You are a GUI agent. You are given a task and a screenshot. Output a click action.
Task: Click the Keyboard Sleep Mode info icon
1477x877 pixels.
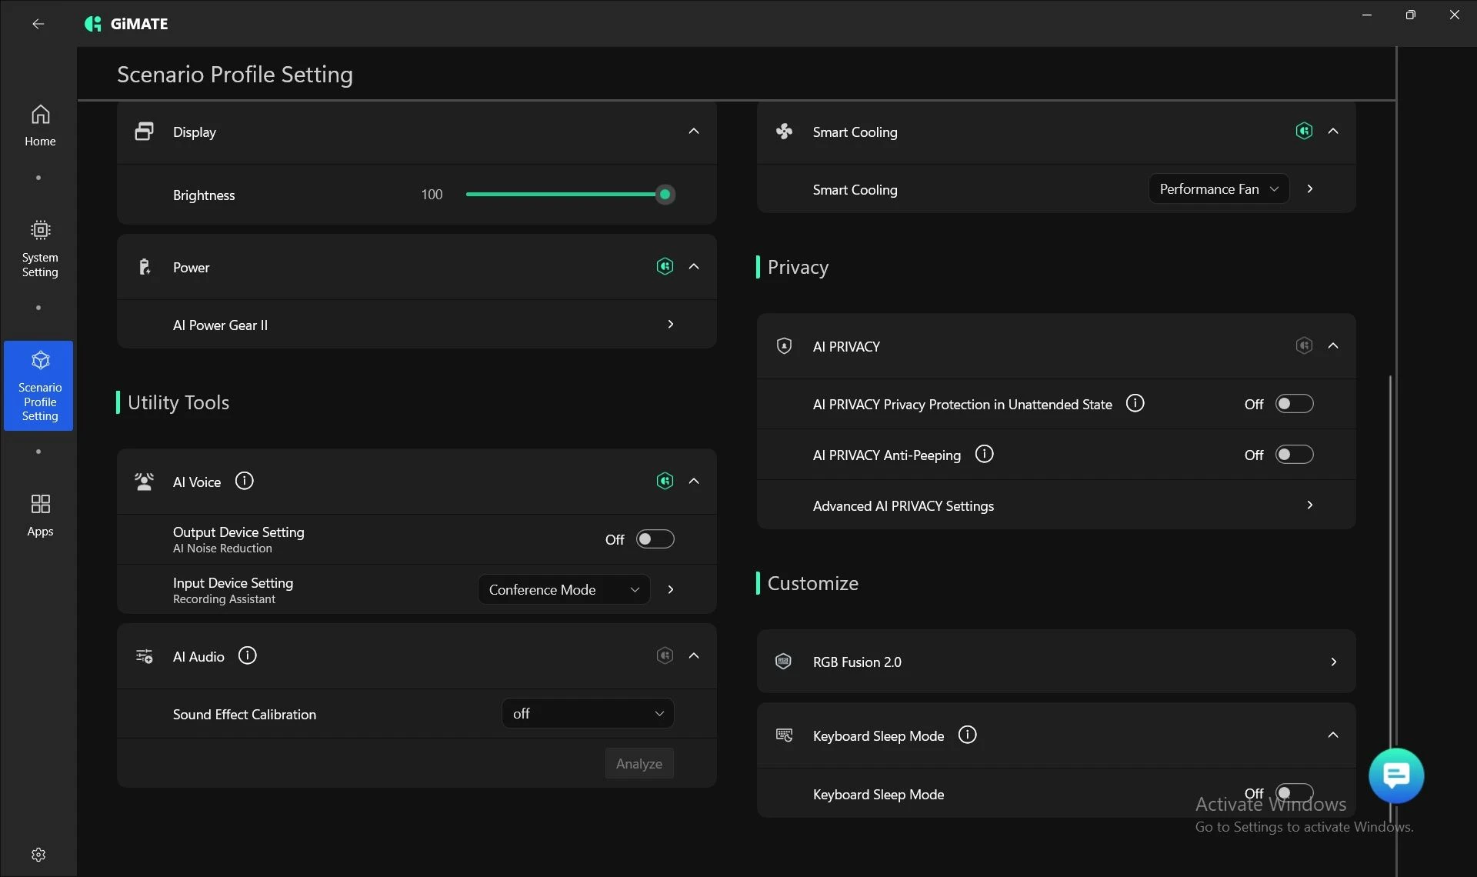coord(967,735)
